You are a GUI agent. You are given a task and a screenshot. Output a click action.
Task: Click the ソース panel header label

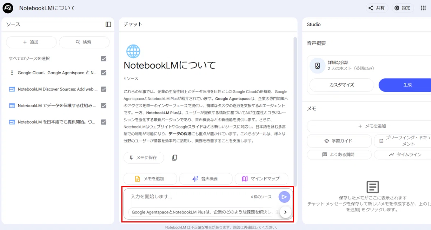(13, 24)
